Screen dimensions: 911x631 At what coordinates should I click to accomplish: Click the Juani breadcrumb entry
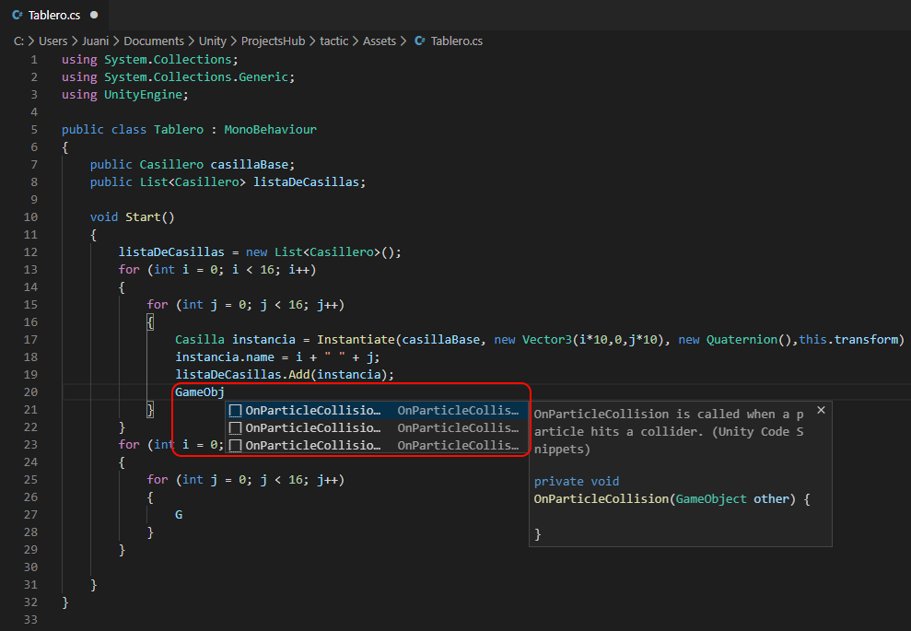point(95,41)
